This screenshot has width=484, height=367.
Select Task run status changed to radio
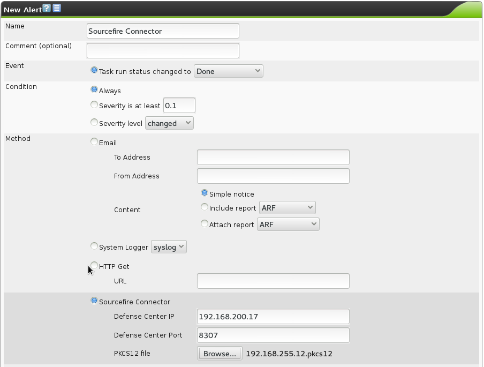point(94,70)
